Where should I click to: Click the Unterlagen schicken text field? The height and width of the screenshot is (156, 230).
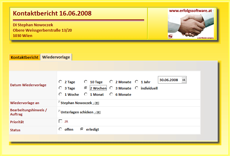tap(77, 112)
